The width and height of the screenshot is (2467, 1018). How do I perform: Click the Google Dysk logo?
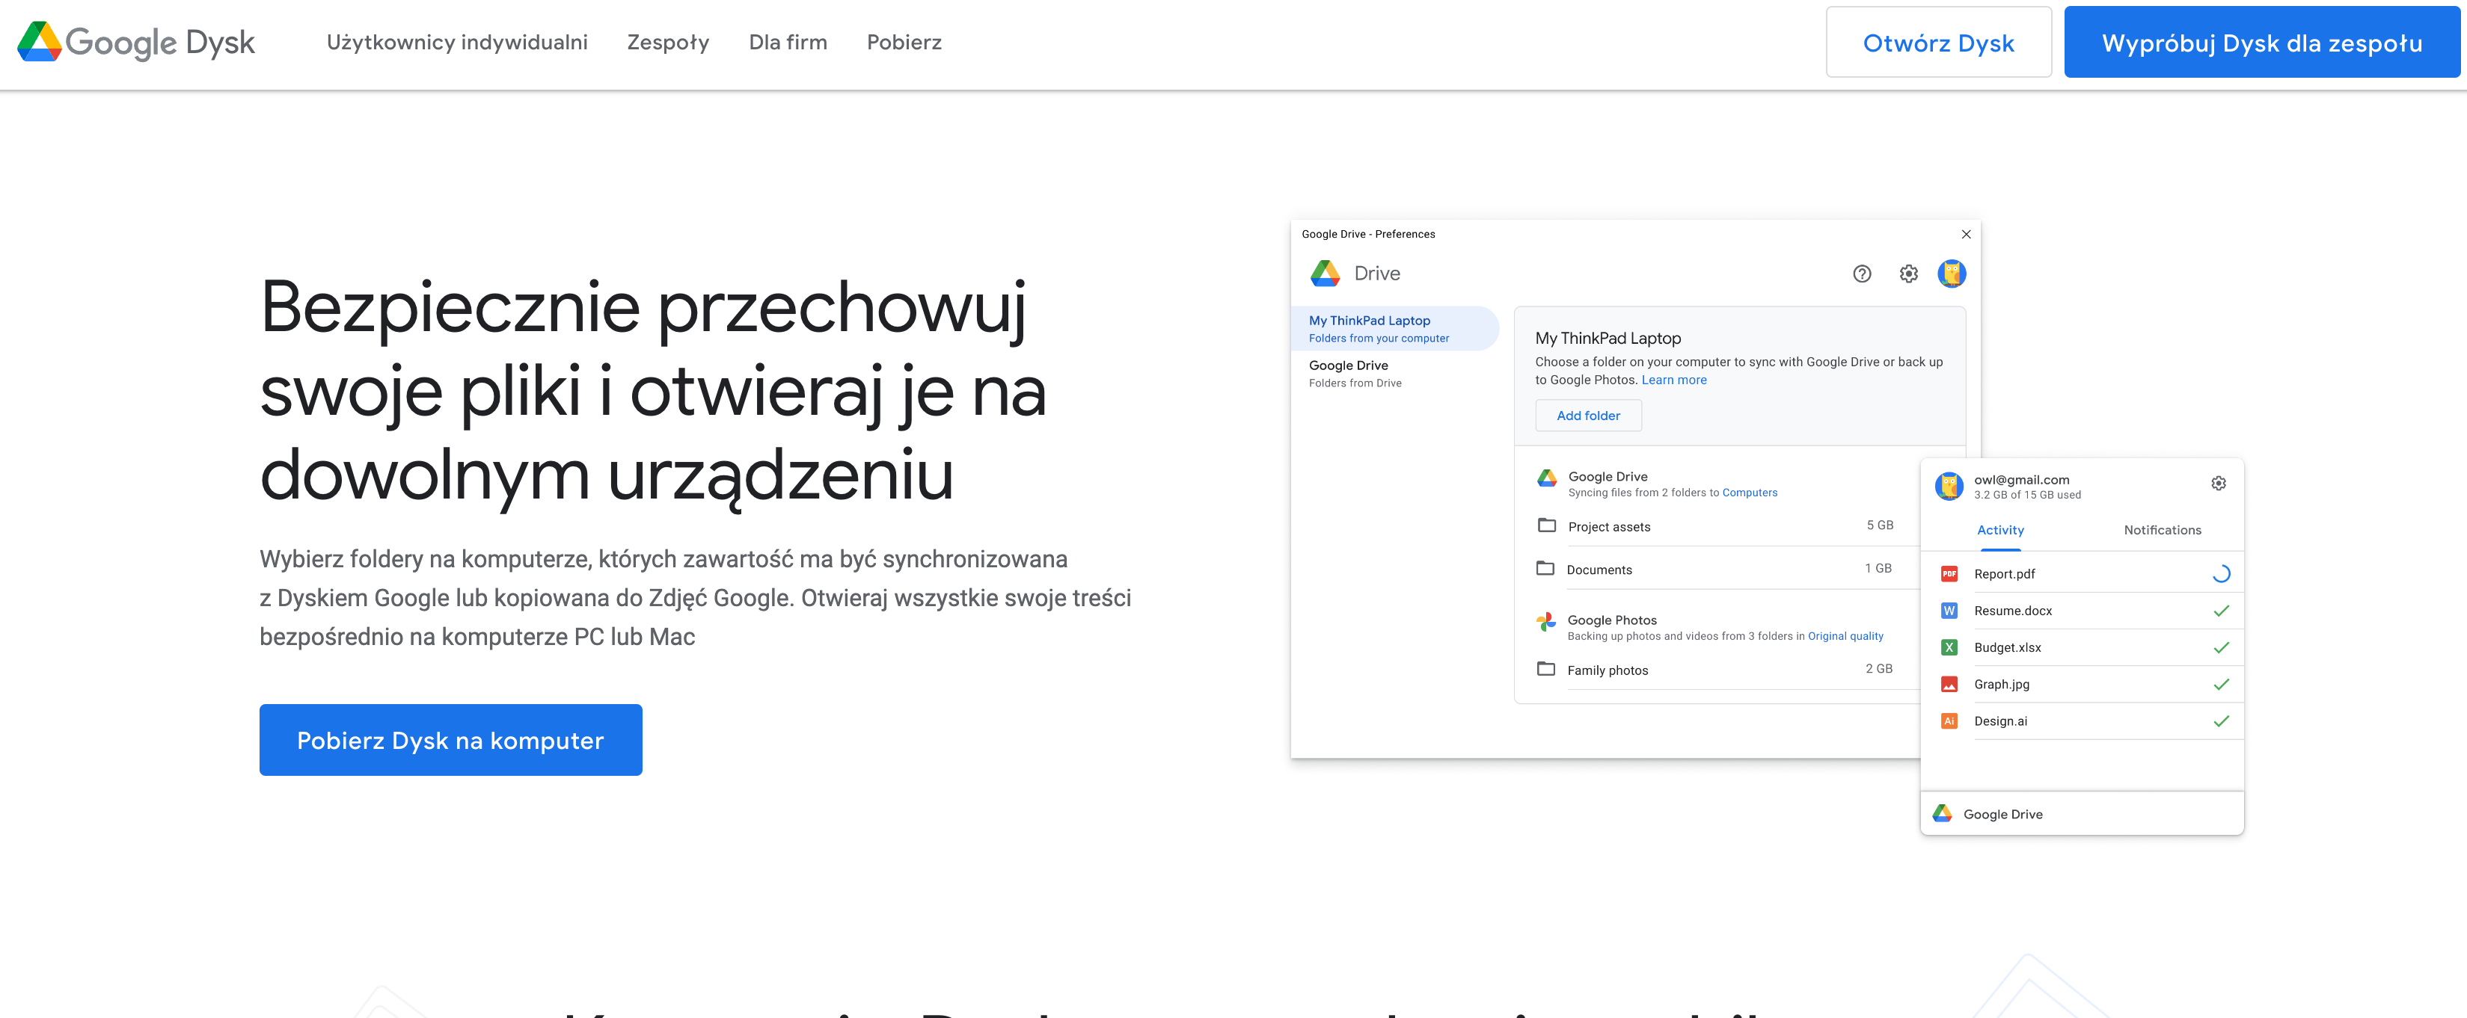pyautogui.click(x=136, y=42)
